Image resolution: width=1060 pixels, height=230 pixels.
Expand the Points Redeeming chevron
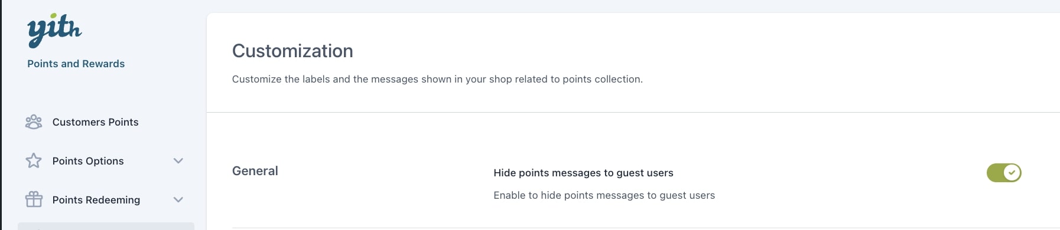(x=178, y=200)
